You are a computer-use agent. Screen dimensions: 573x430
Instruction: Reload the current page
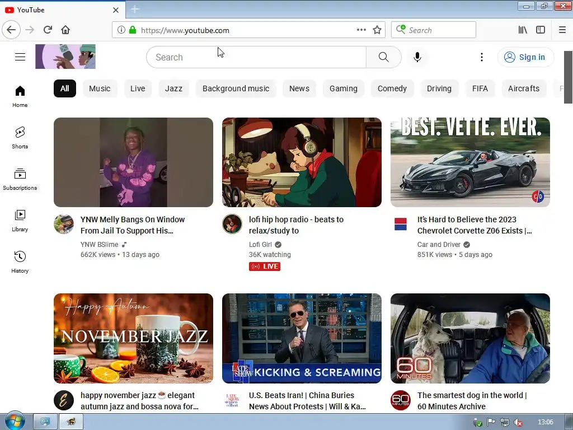tap(48, 30)
